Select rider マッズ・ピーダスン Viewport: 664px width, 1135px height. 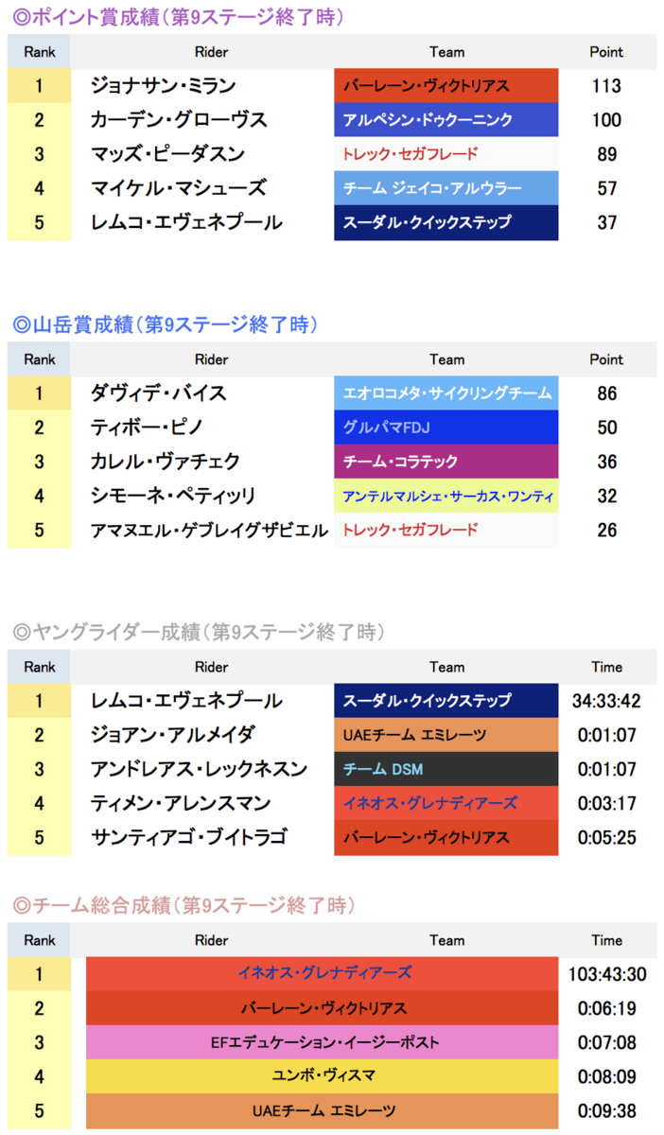click(167, 154)
